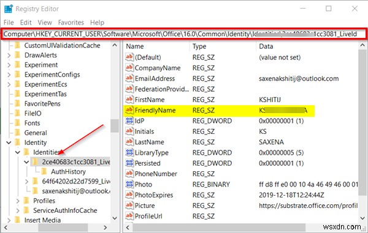Select the EmailAddress data saxenakshitij@outlook.com
Screen dimensions: 368x233
tap(299, 78)
